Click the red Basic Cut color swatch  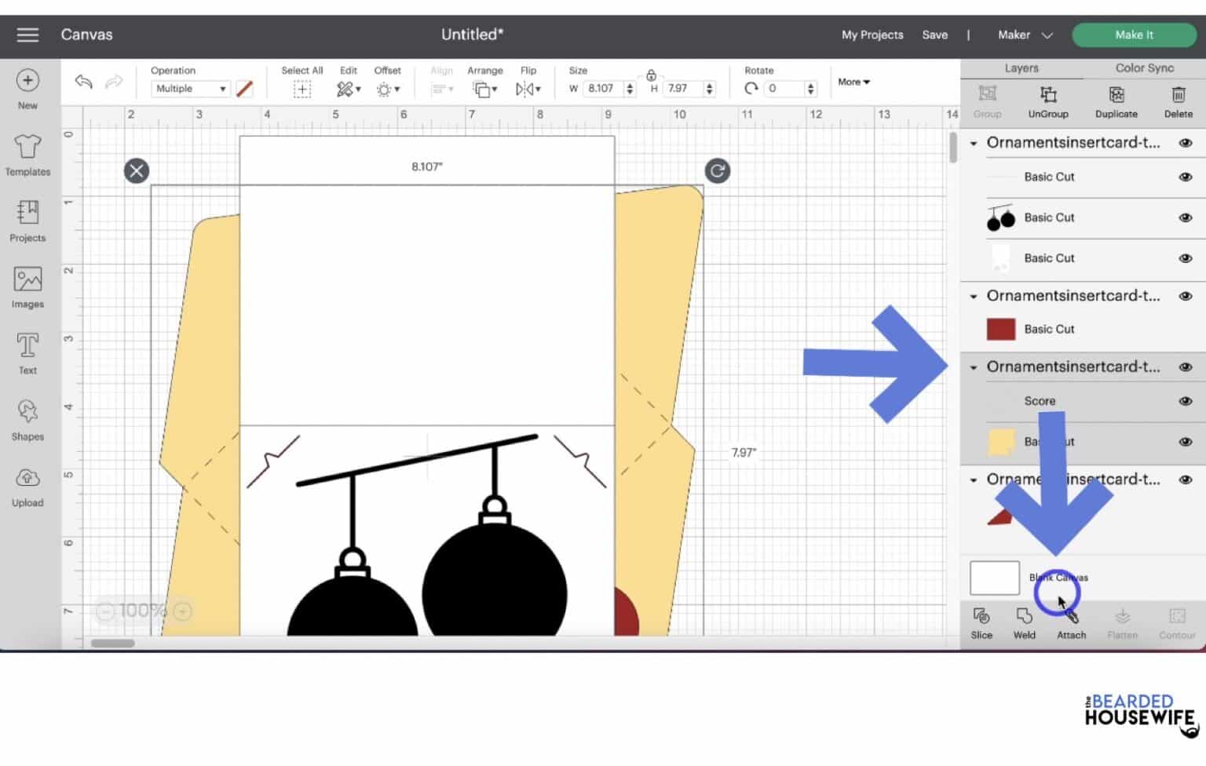click(1000, 329)
